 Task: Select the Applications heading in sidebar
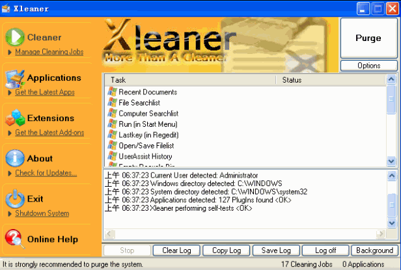54,77
